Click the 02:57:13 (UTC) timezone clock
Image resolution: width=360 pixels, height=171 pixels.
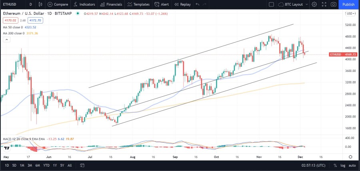point(314,165)
